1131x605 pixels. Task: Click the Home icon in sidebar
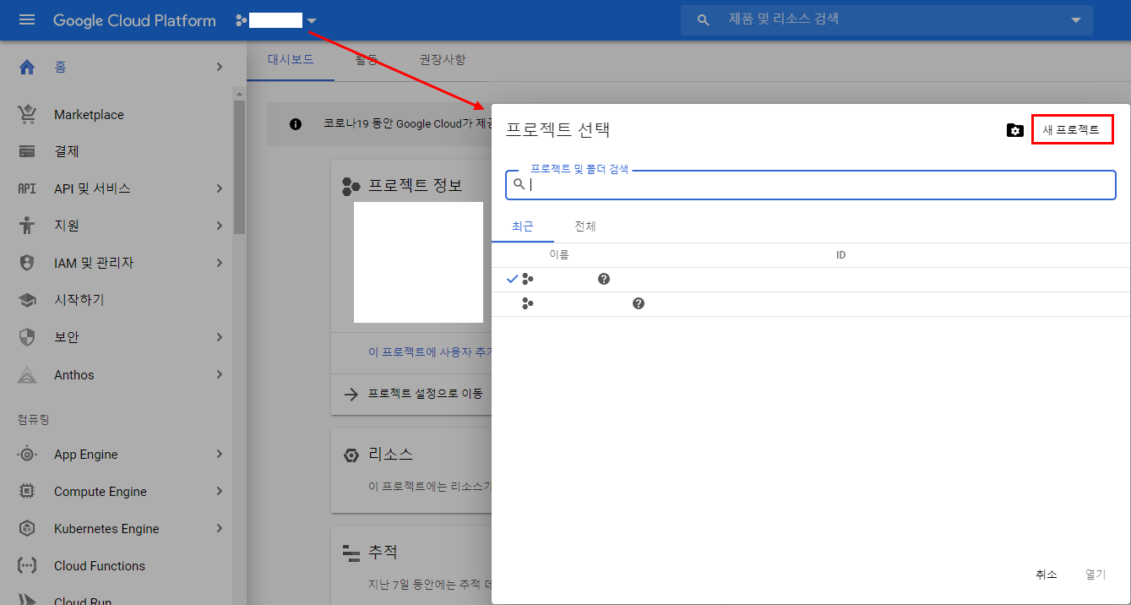pyautogui.click(x=27, y=67)
